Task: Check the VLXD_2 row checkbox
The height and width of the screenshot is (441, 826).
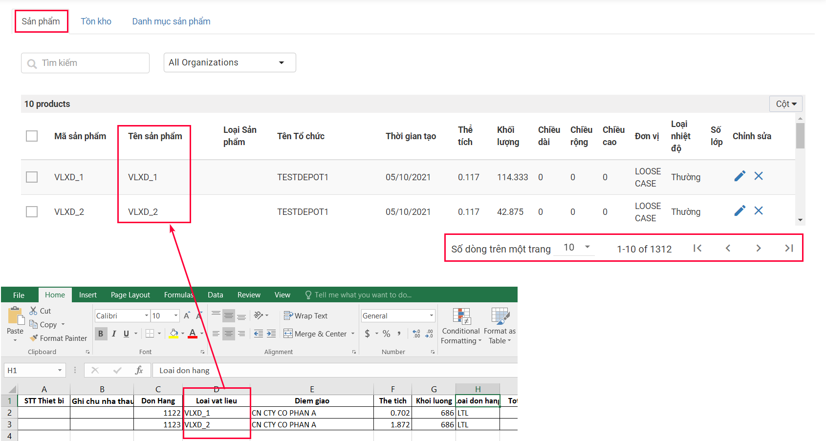Action: pyautogui.click(x=32, y=211)
